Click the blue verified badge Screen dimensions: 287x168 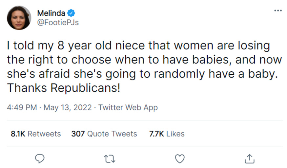point(71,13)
